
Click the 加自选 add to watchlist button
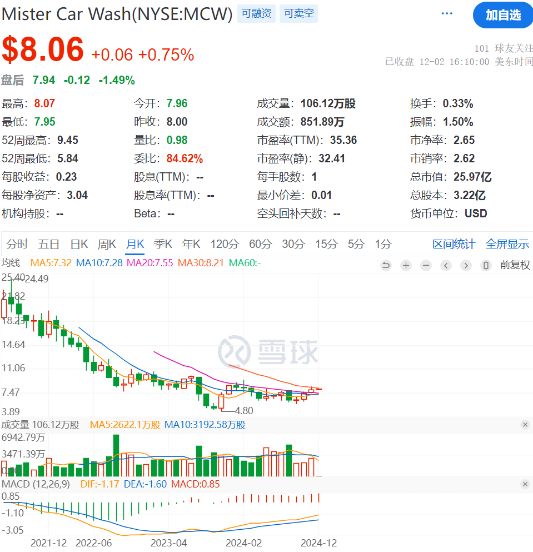click(x=503, y=15)
